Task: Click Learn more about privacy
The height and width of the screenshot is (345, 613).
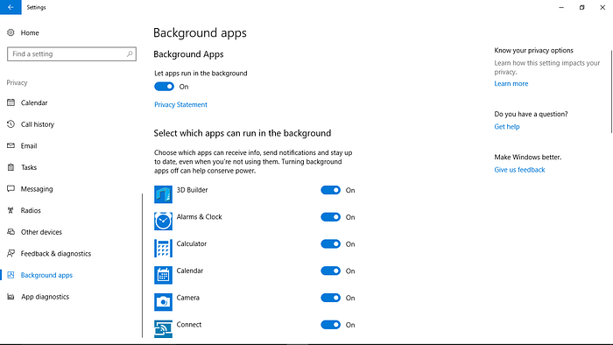Action: (511, 83)
